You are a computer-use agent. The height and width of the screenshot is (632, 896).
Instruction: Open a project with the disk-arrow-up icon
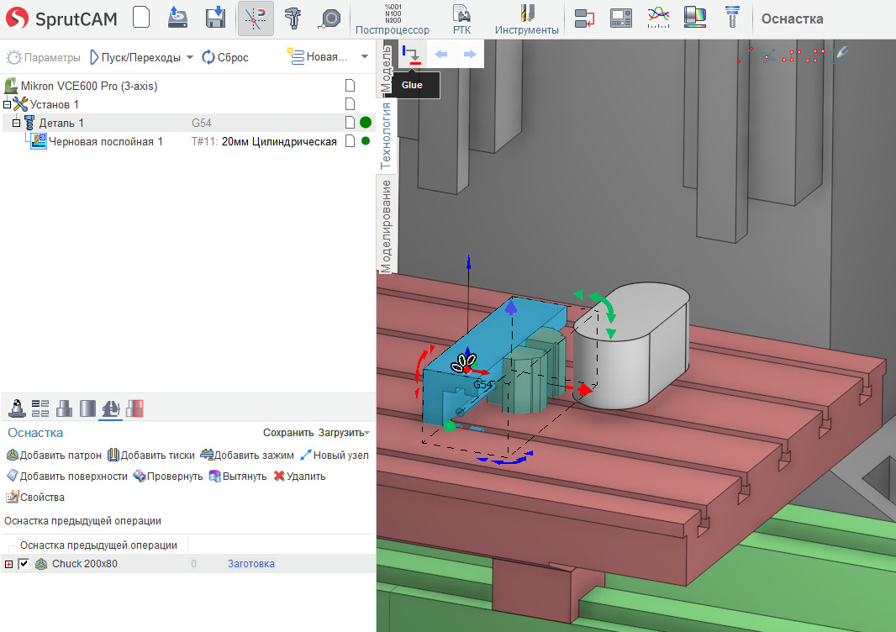coord(177,17)
